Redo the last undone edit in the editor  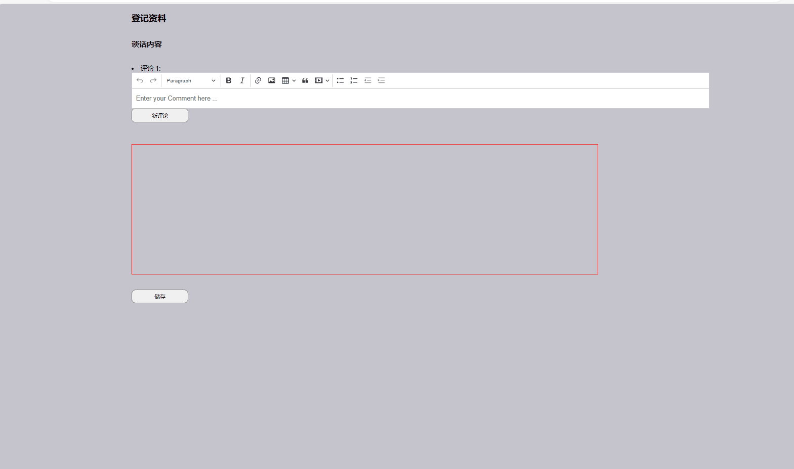(153, 80)
